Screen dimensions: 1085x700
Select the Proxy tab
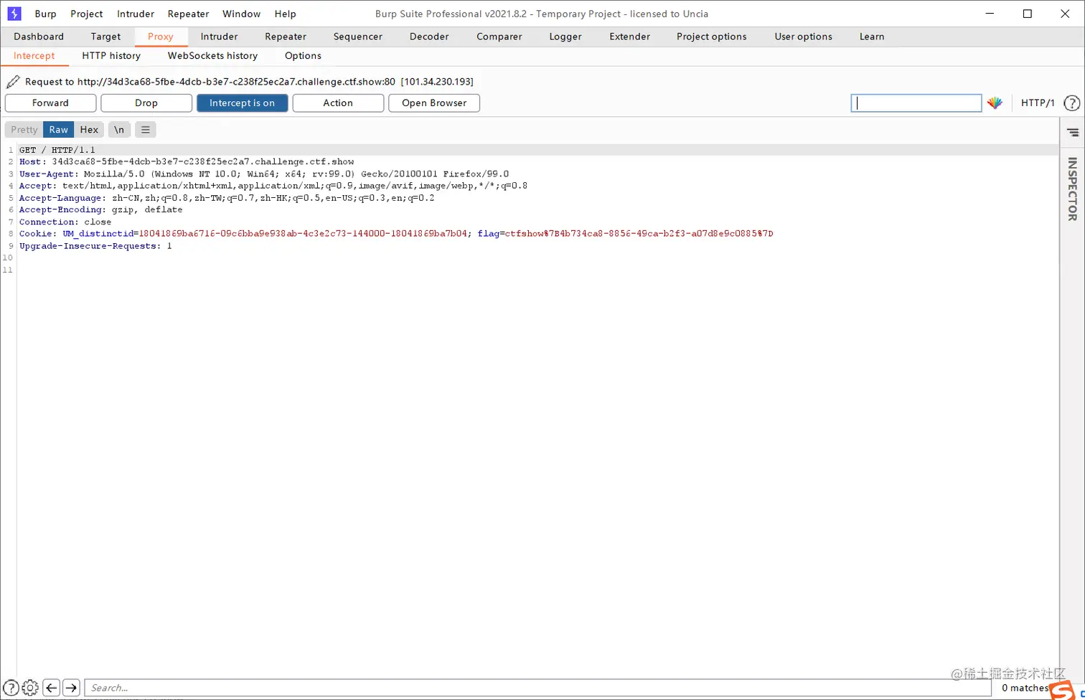pos(161,37)
